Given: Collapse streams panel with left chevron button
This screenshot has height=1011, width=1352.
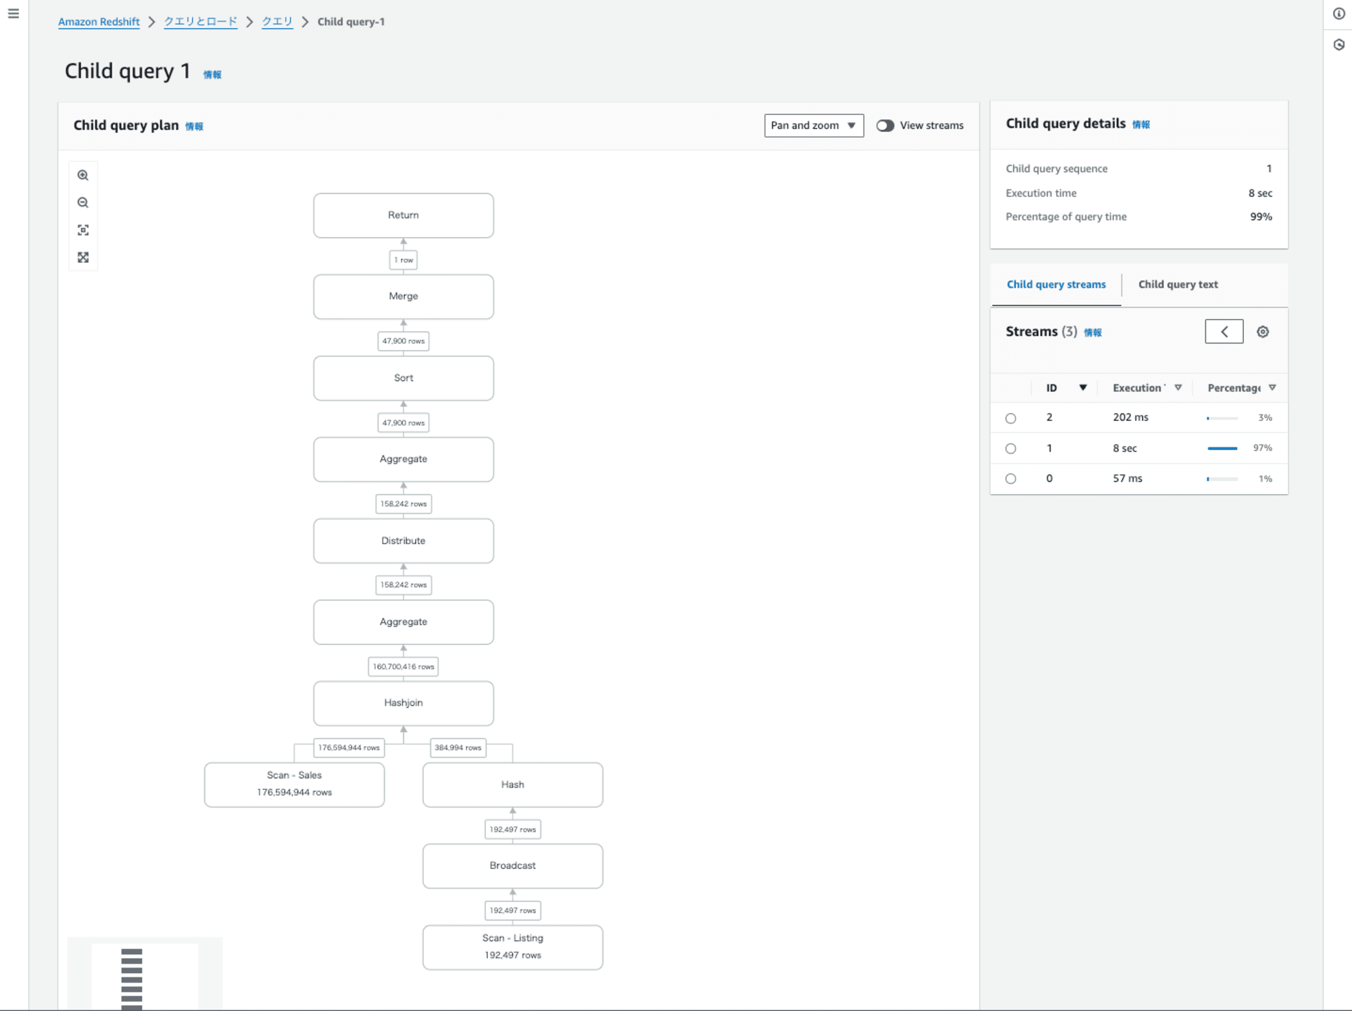Looking at the screenshot, I should tap(1224, 332).
